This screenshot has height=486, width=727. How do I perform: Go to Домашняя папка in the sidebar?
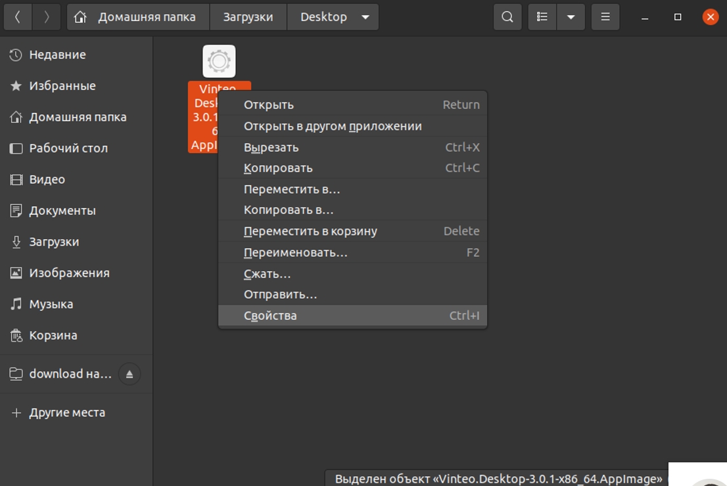[x=76, y=117]
